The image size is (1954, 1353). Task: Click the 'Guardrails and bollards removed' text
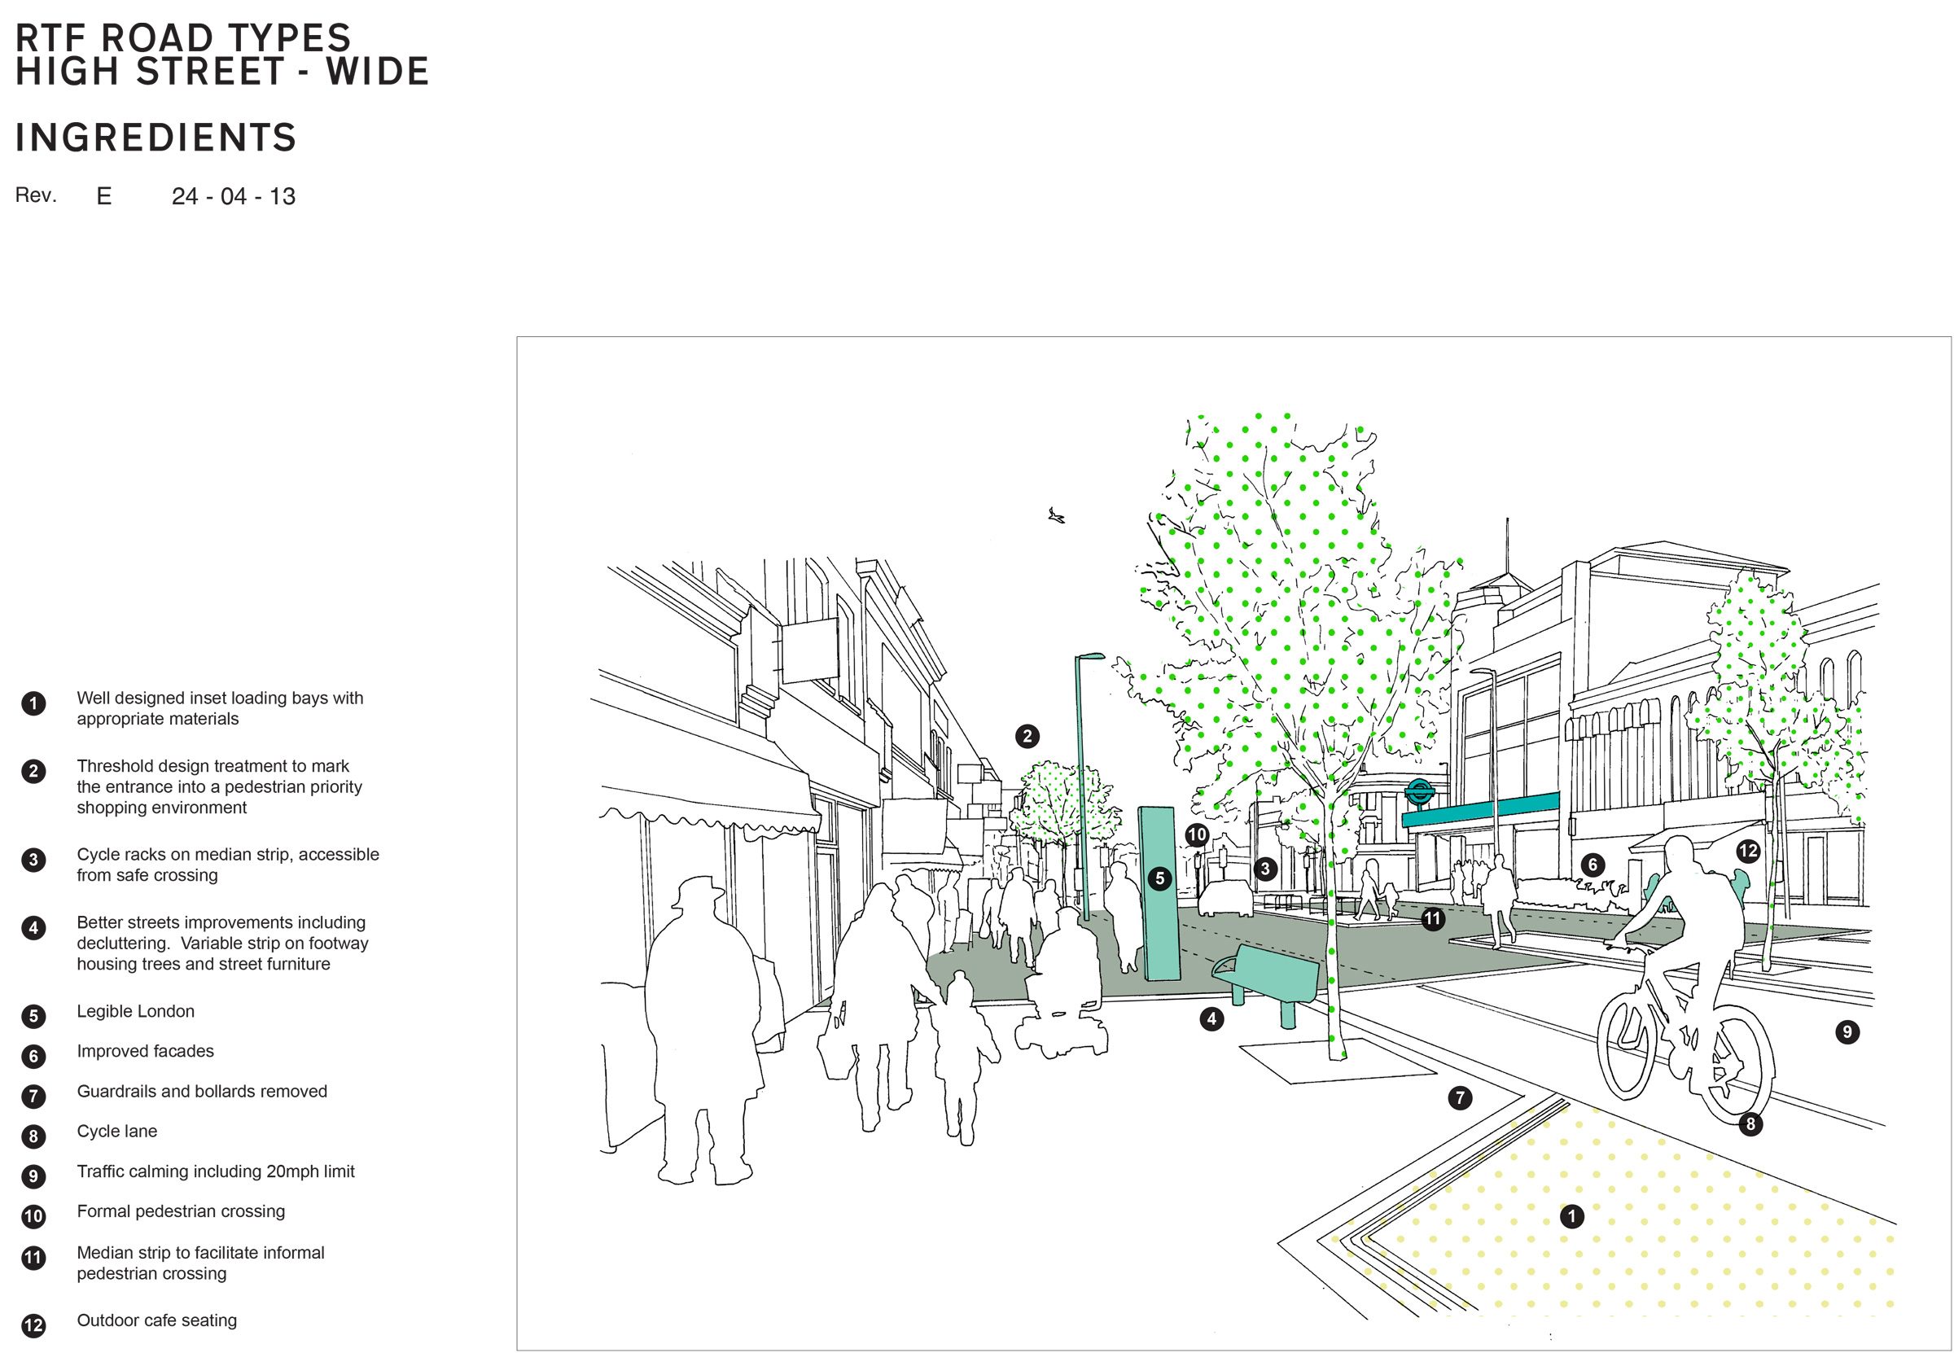[x=202, y=1091]
